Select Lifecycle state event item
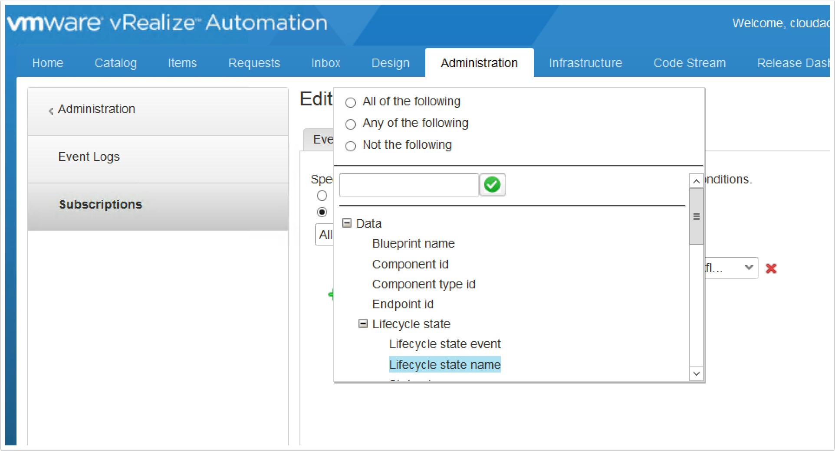The height and width of the screenshot is (451, 835). pos(444,344)
